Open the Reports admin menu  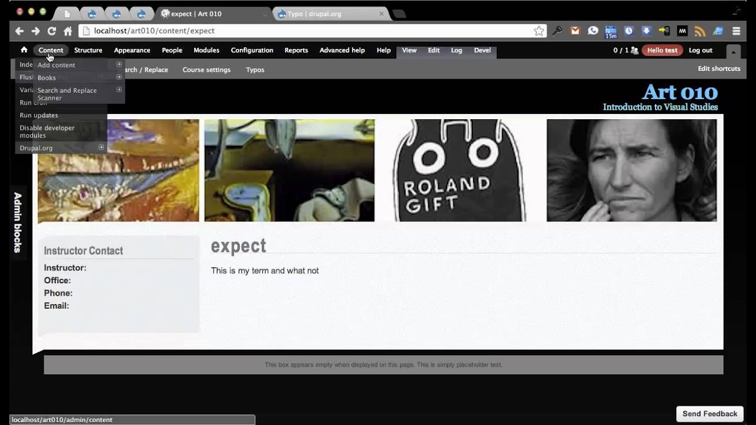[296, 50]
